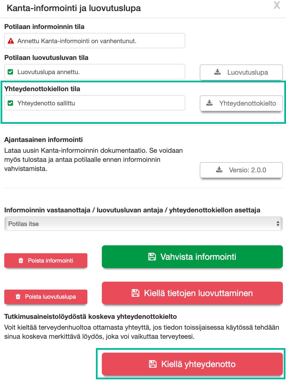Click the download icon on Luovutuslupa button
Screen dimensions: 286x385
click(x=217, y=72)
